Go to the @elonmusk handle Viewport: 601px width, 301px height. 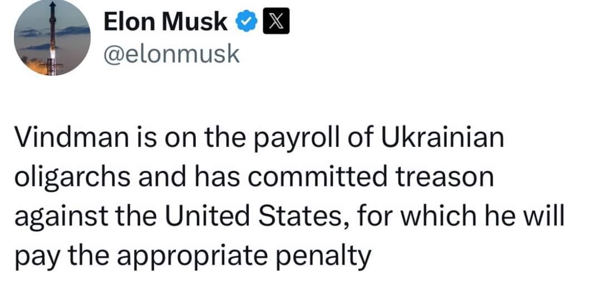click(172, 54)
